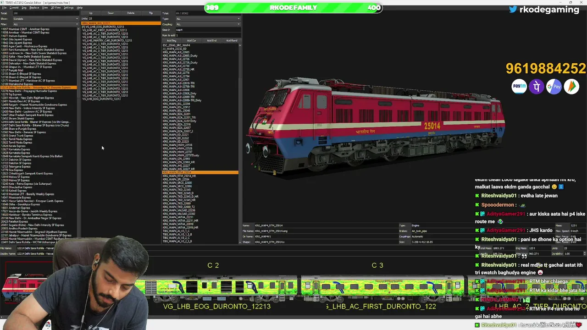Click the Twitter bird icon in overlay
The width and height of the screenshot is (587, 330).
tap(513, 9)
